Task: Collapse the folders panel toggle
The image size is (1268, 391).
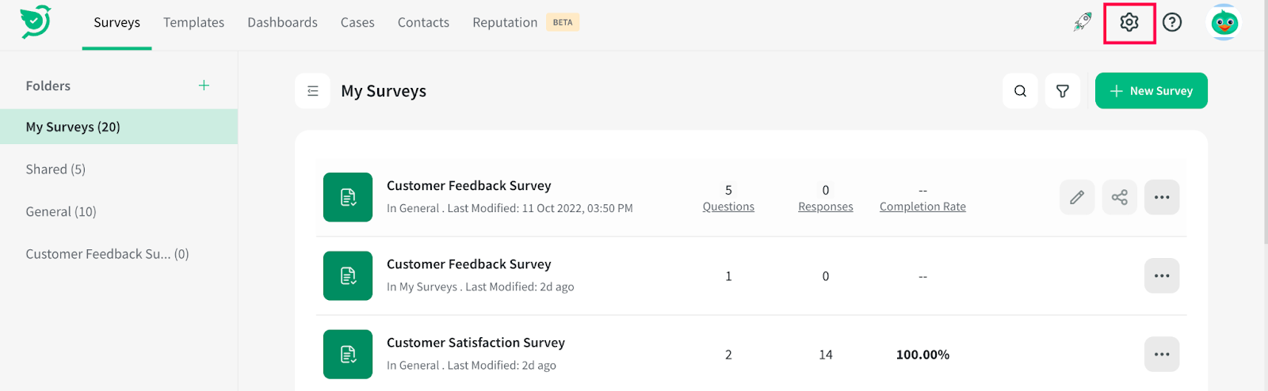Action: click(313, 91)
